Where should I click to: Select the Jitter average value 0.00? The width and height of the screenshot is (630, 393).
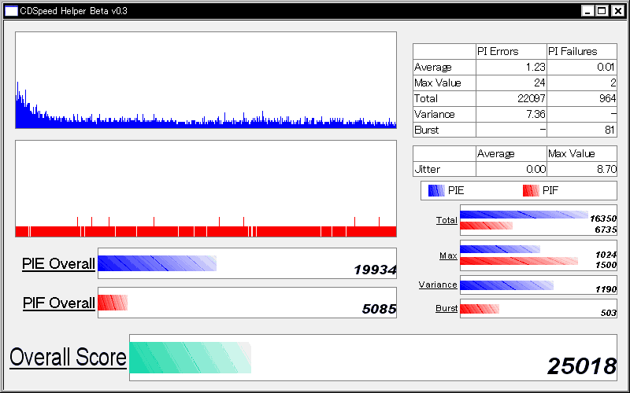(535, 169)
